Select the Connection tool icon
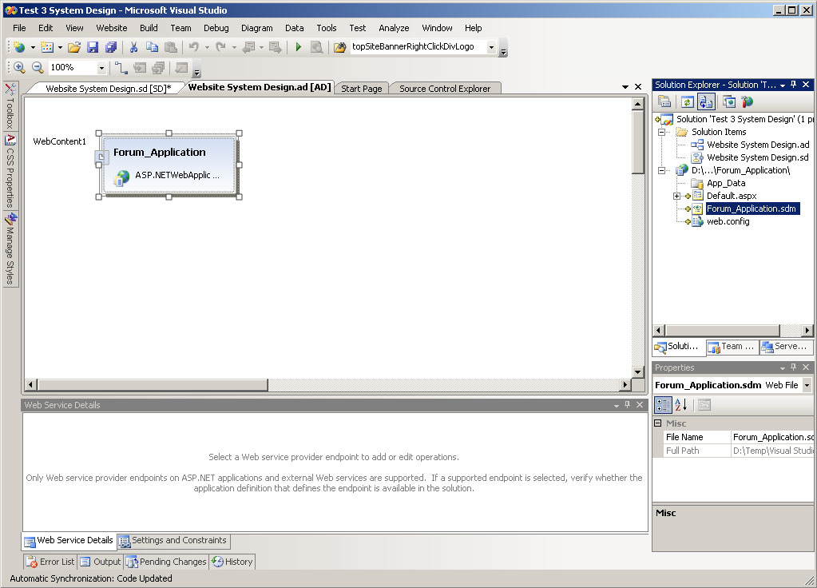This screenshot has width=817, height=588. point(121,68)
